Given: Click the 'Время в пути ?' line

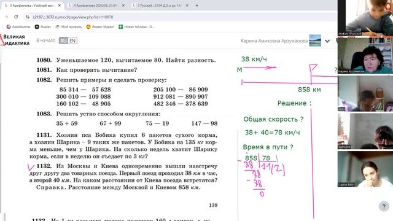Looking at the screenshot, I should tap(268, 147).
